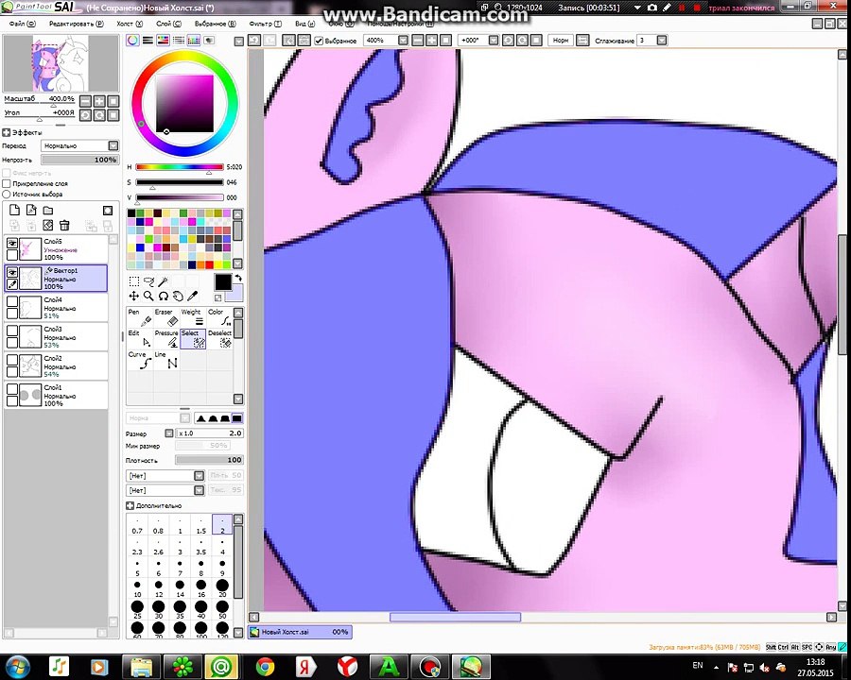Click the navigator zoom out minus button

pos(85,101)
